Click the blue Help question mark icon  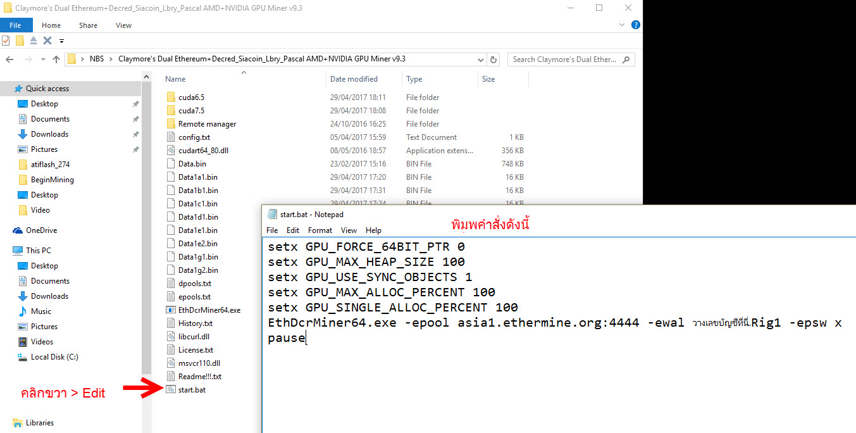tap(635, 25)
